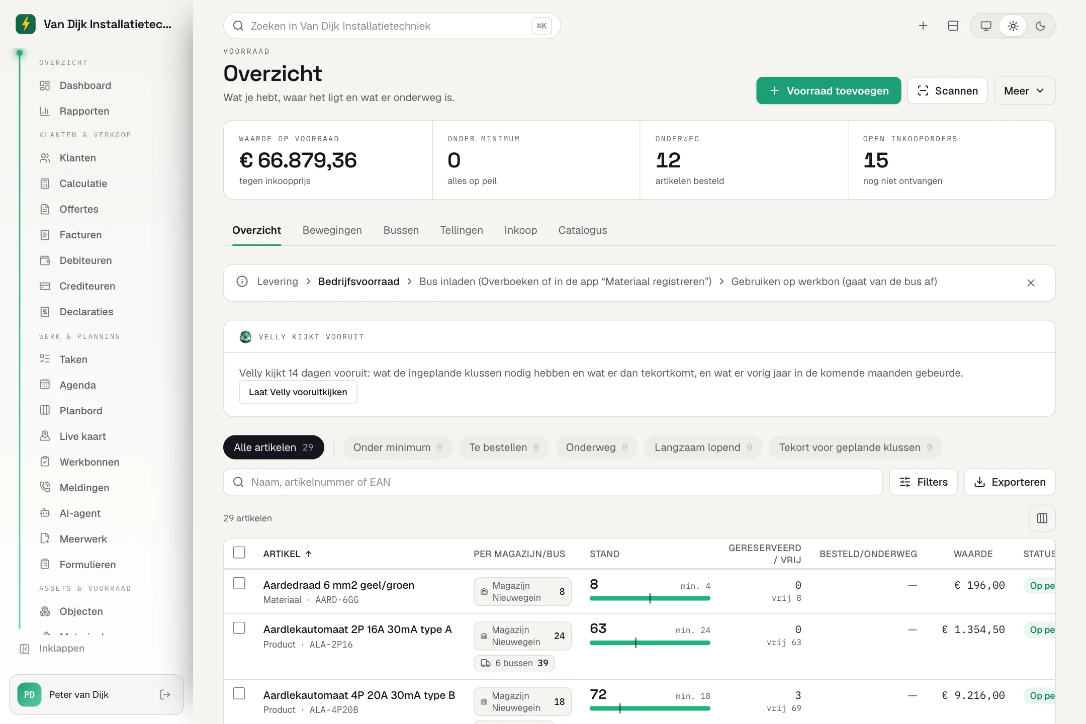Select the Aardlekautomaat 4P 20A row checkbox
The height and width of the screenshot is (724, 1086).
point(239,694)
